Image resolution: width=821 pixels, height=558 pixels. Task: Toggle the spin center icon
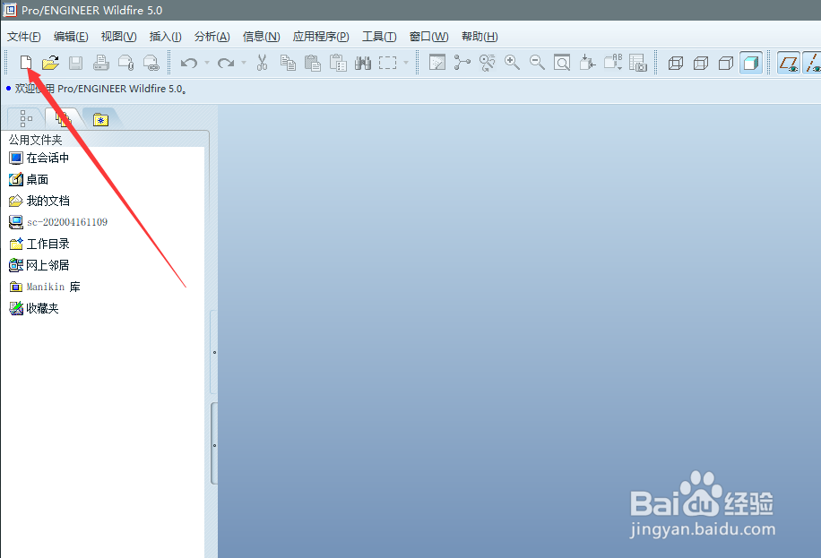(462, 63)
